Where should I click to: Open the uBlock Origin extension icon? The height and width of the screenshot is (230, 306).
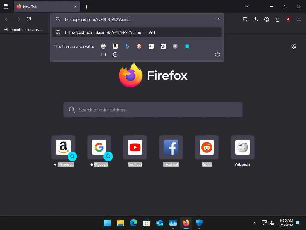click(288, 19)
